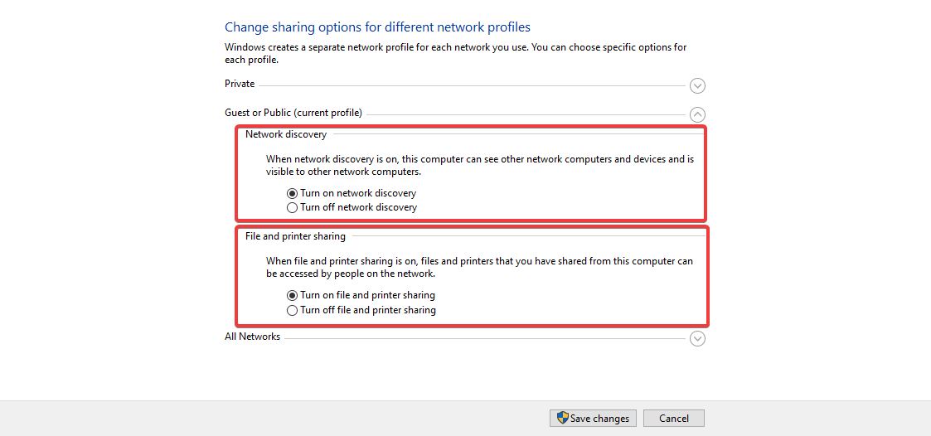931x436 pixels.
Task: Click the shield icon on Save changes
Action: click(562, 419)
